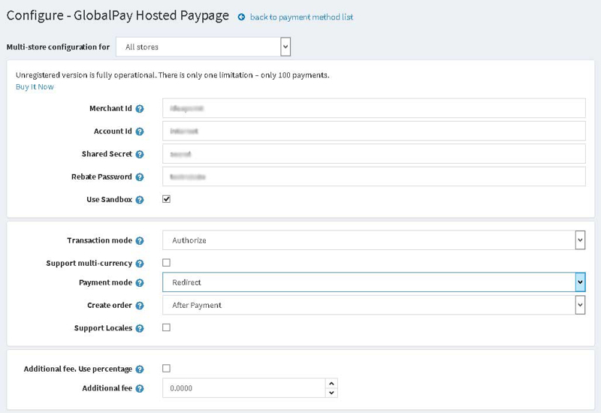Open help icon next to Transaction mode
This screenshot has height=413, width=601.
click(x=140, y=240)
